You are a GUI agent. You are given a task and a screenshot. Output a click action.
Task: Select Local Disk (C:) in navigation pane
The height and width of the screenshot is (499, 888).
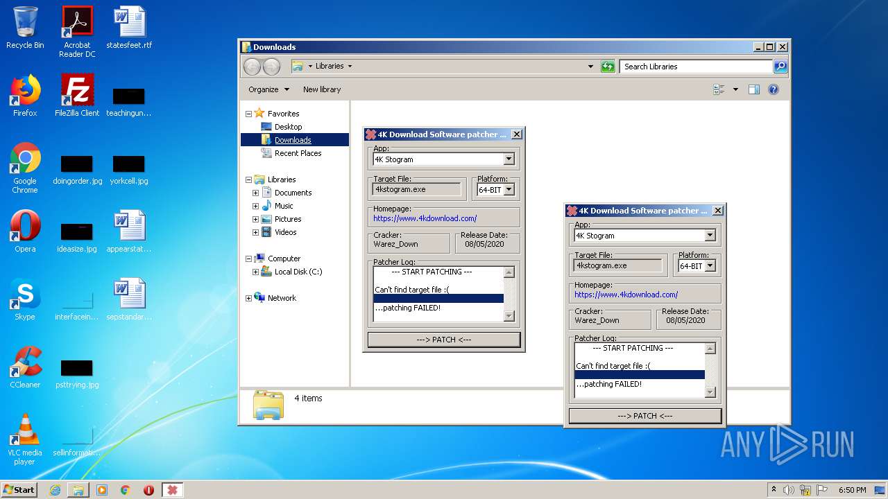pyautogui.click(x=298, y=272)
